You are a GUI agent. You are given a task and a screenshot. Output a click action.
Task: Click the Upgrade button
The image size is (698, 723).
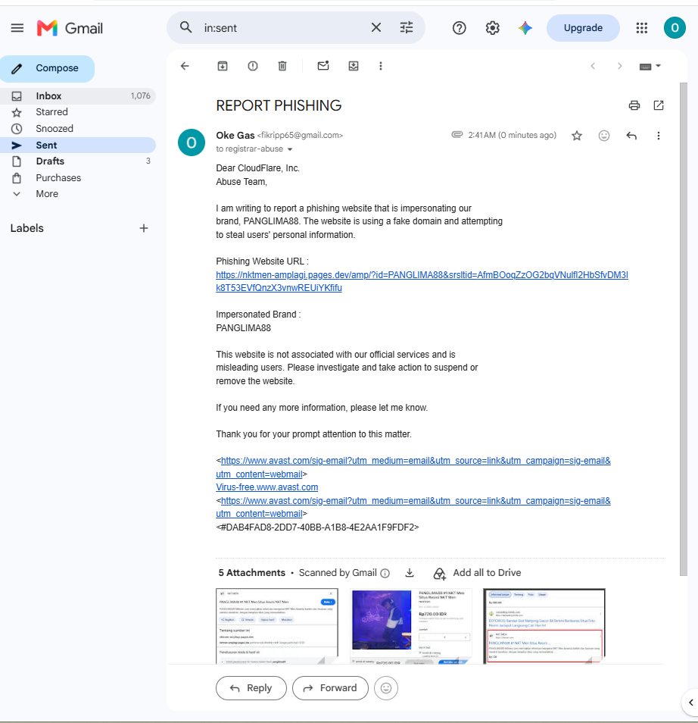coord(583,28)
